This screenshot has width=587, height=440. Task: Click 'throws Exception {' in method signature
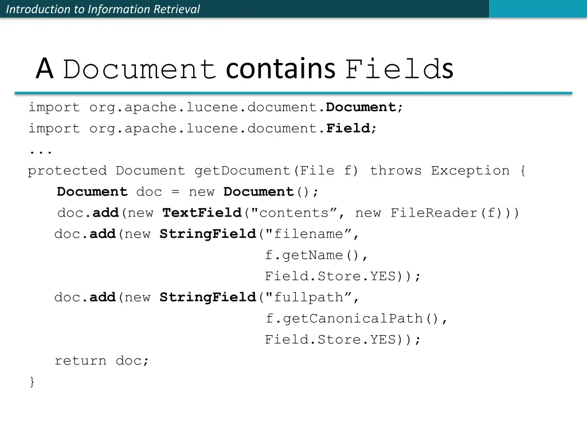coord(448,171)
